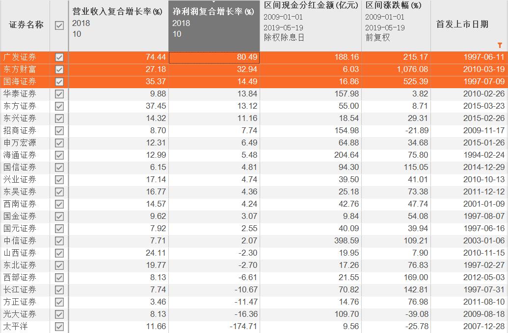The height and width of the screenshot is (333, 508).
Task: Uncheck the 国海证券 row checkbox
Action: pyautogui.click(x=59, y=81)
